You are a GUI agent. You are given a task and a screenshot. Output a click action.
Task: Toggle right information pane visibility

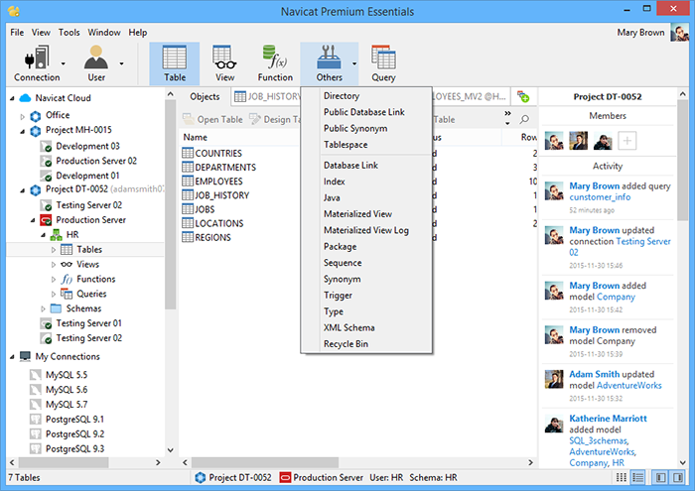(x=678, y=477)
